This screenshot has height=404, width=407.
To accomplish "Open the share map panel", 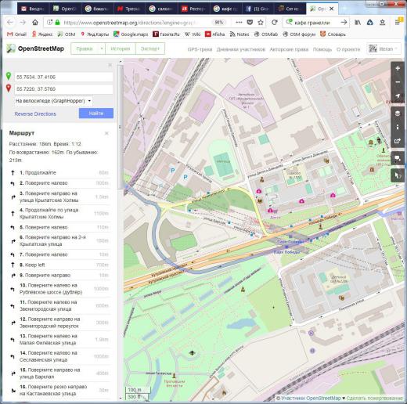I will click(398, 141).
